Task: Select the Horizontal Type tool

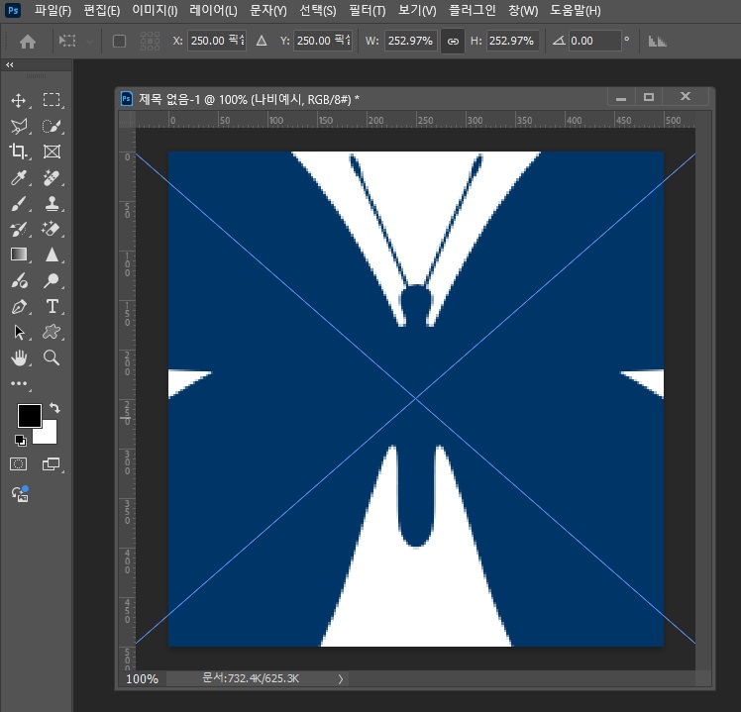Action: coord(53,306)
